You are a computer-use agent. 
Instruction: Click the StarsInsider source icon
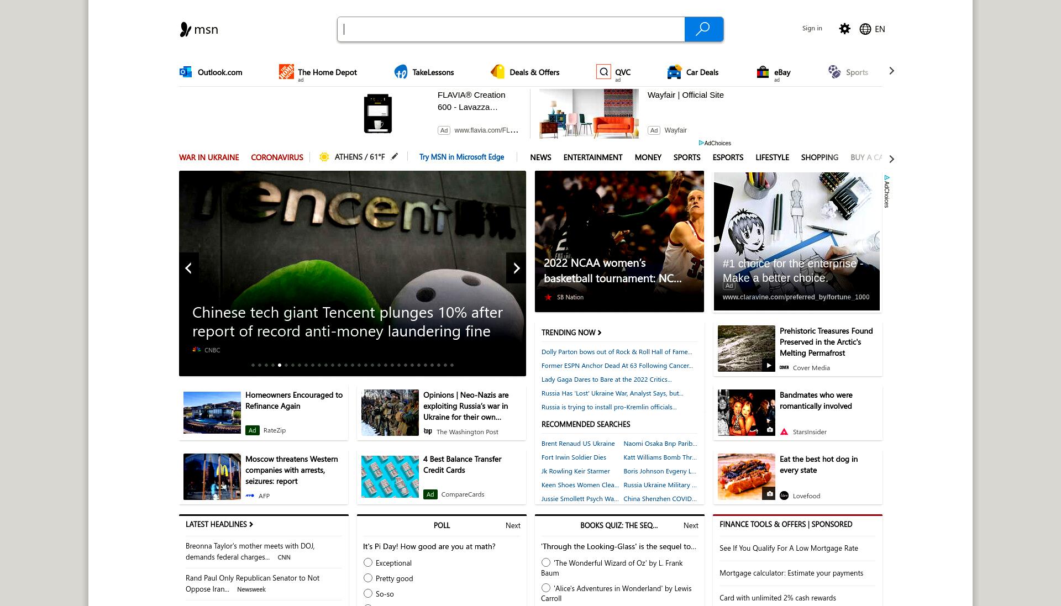point(784,432)
